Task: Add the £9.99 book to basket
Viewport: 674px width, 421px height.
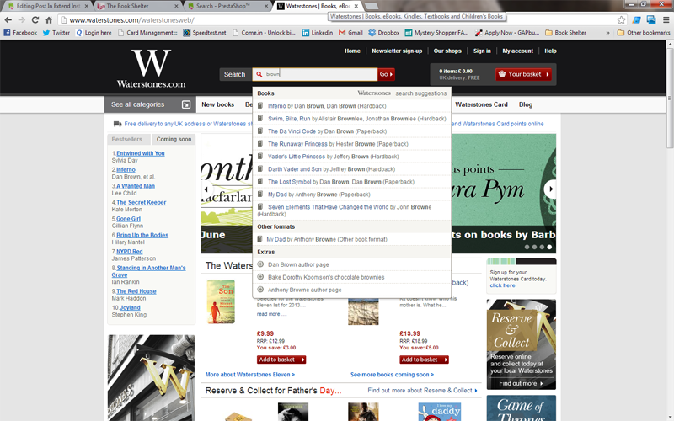Action: [281, 360]
